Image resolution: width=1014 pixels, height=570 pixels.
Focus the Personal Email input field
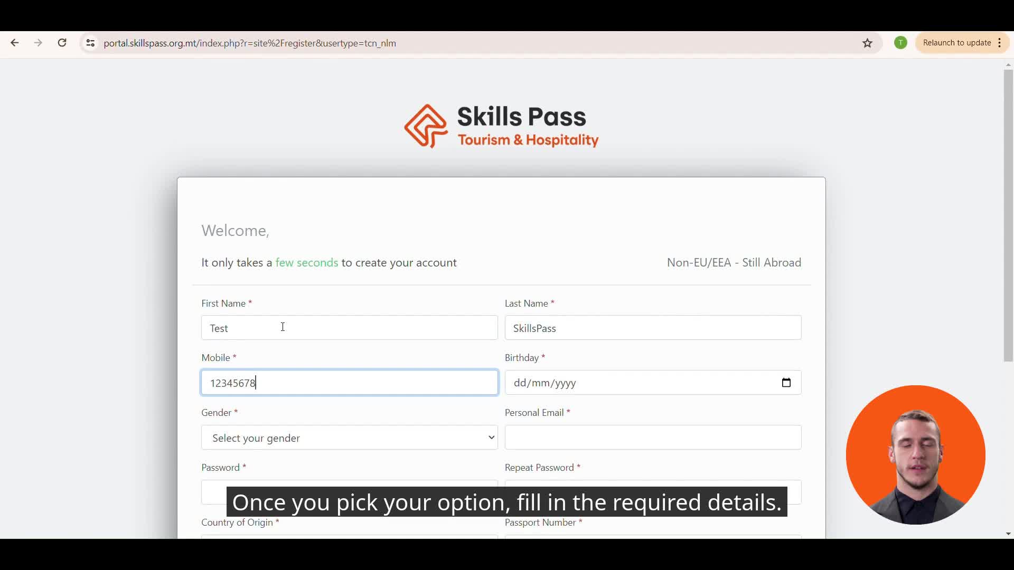click(653, 438)
